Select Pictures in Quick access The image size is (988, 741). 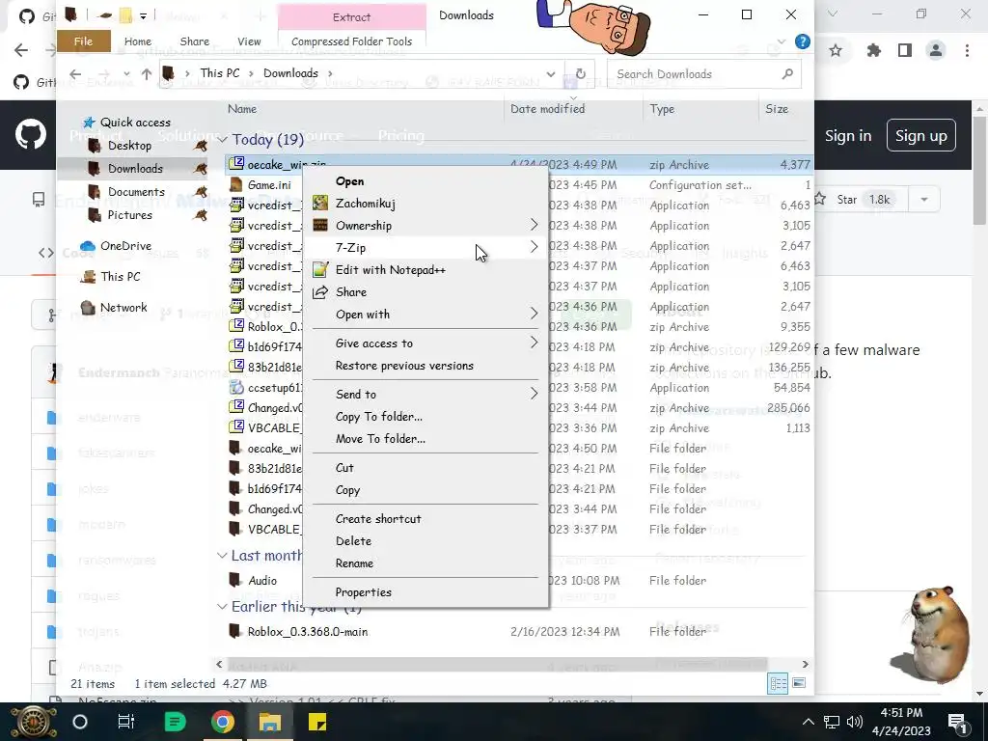point(130,215)
